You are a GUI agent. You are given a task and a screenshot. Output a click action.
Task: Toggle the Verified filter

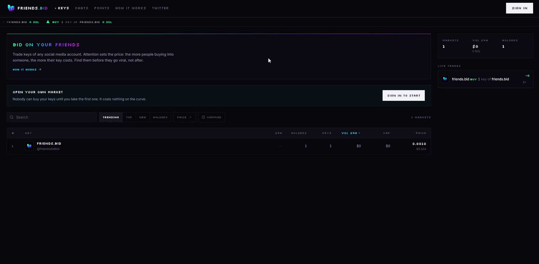[x=212, y=117]
